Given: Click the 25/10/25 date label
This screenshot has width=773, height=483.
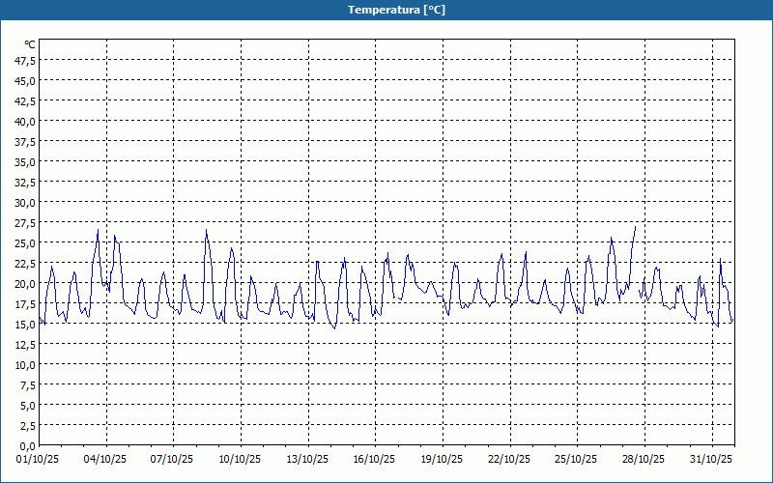Looking at the screenshot, I should pyautogui.click(x=576, y=458).
